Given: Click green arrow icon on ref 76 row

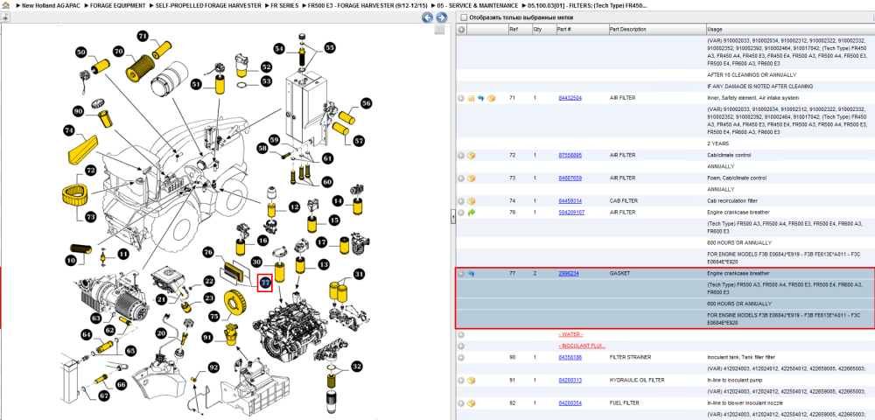Looking at the screenshot, I should pos(471,213).
